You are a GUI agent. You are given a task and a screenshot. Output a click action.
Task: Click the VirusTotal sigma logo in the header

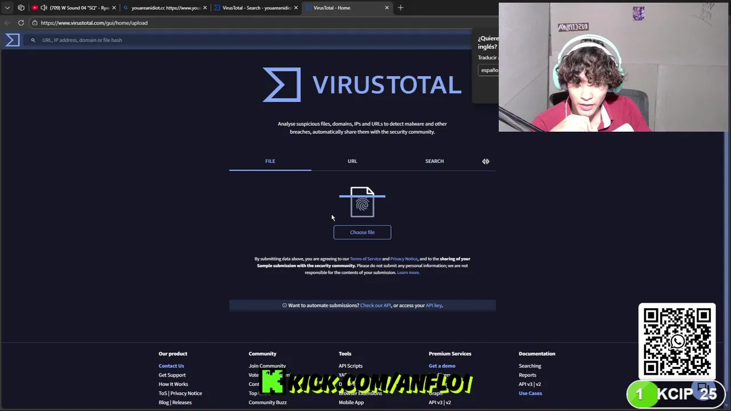(x=13, y=40)
